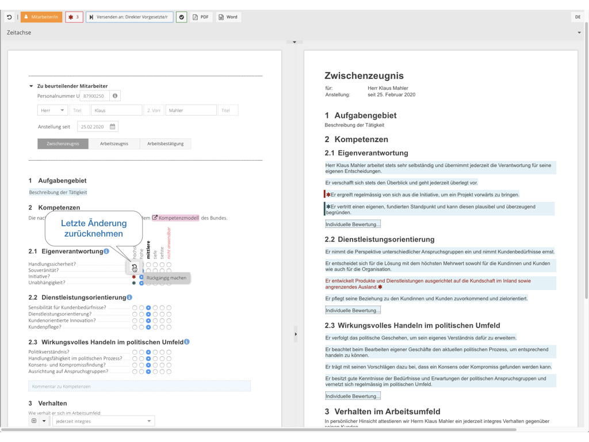Click red asterisk before 'Er ergreift regelmässig'
Viewport: 589px width, 442px height.
coord(328,195)
